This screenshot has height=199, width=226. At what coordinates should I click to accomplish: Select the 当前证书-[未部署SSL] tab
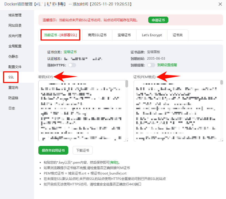(x=60, y=35)
